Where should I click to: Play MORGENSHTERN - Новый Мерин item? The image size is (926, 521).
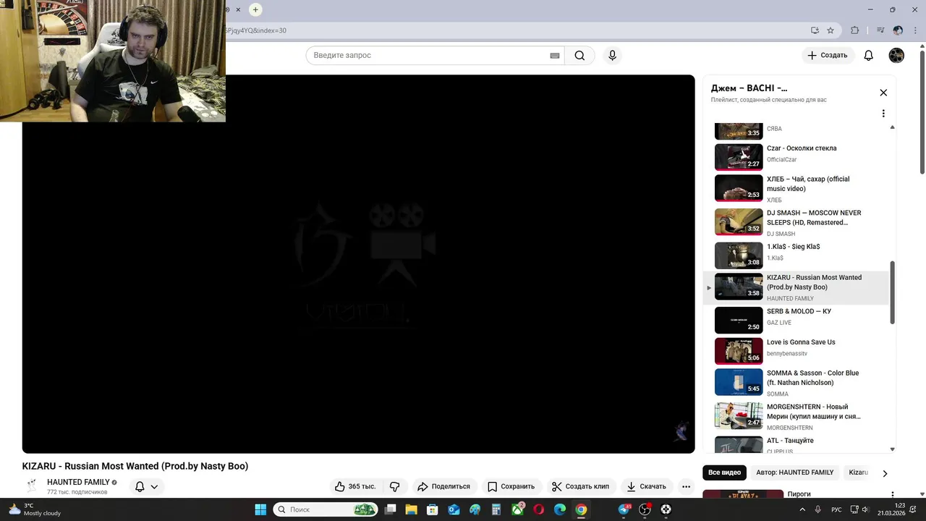click(796, 417)
